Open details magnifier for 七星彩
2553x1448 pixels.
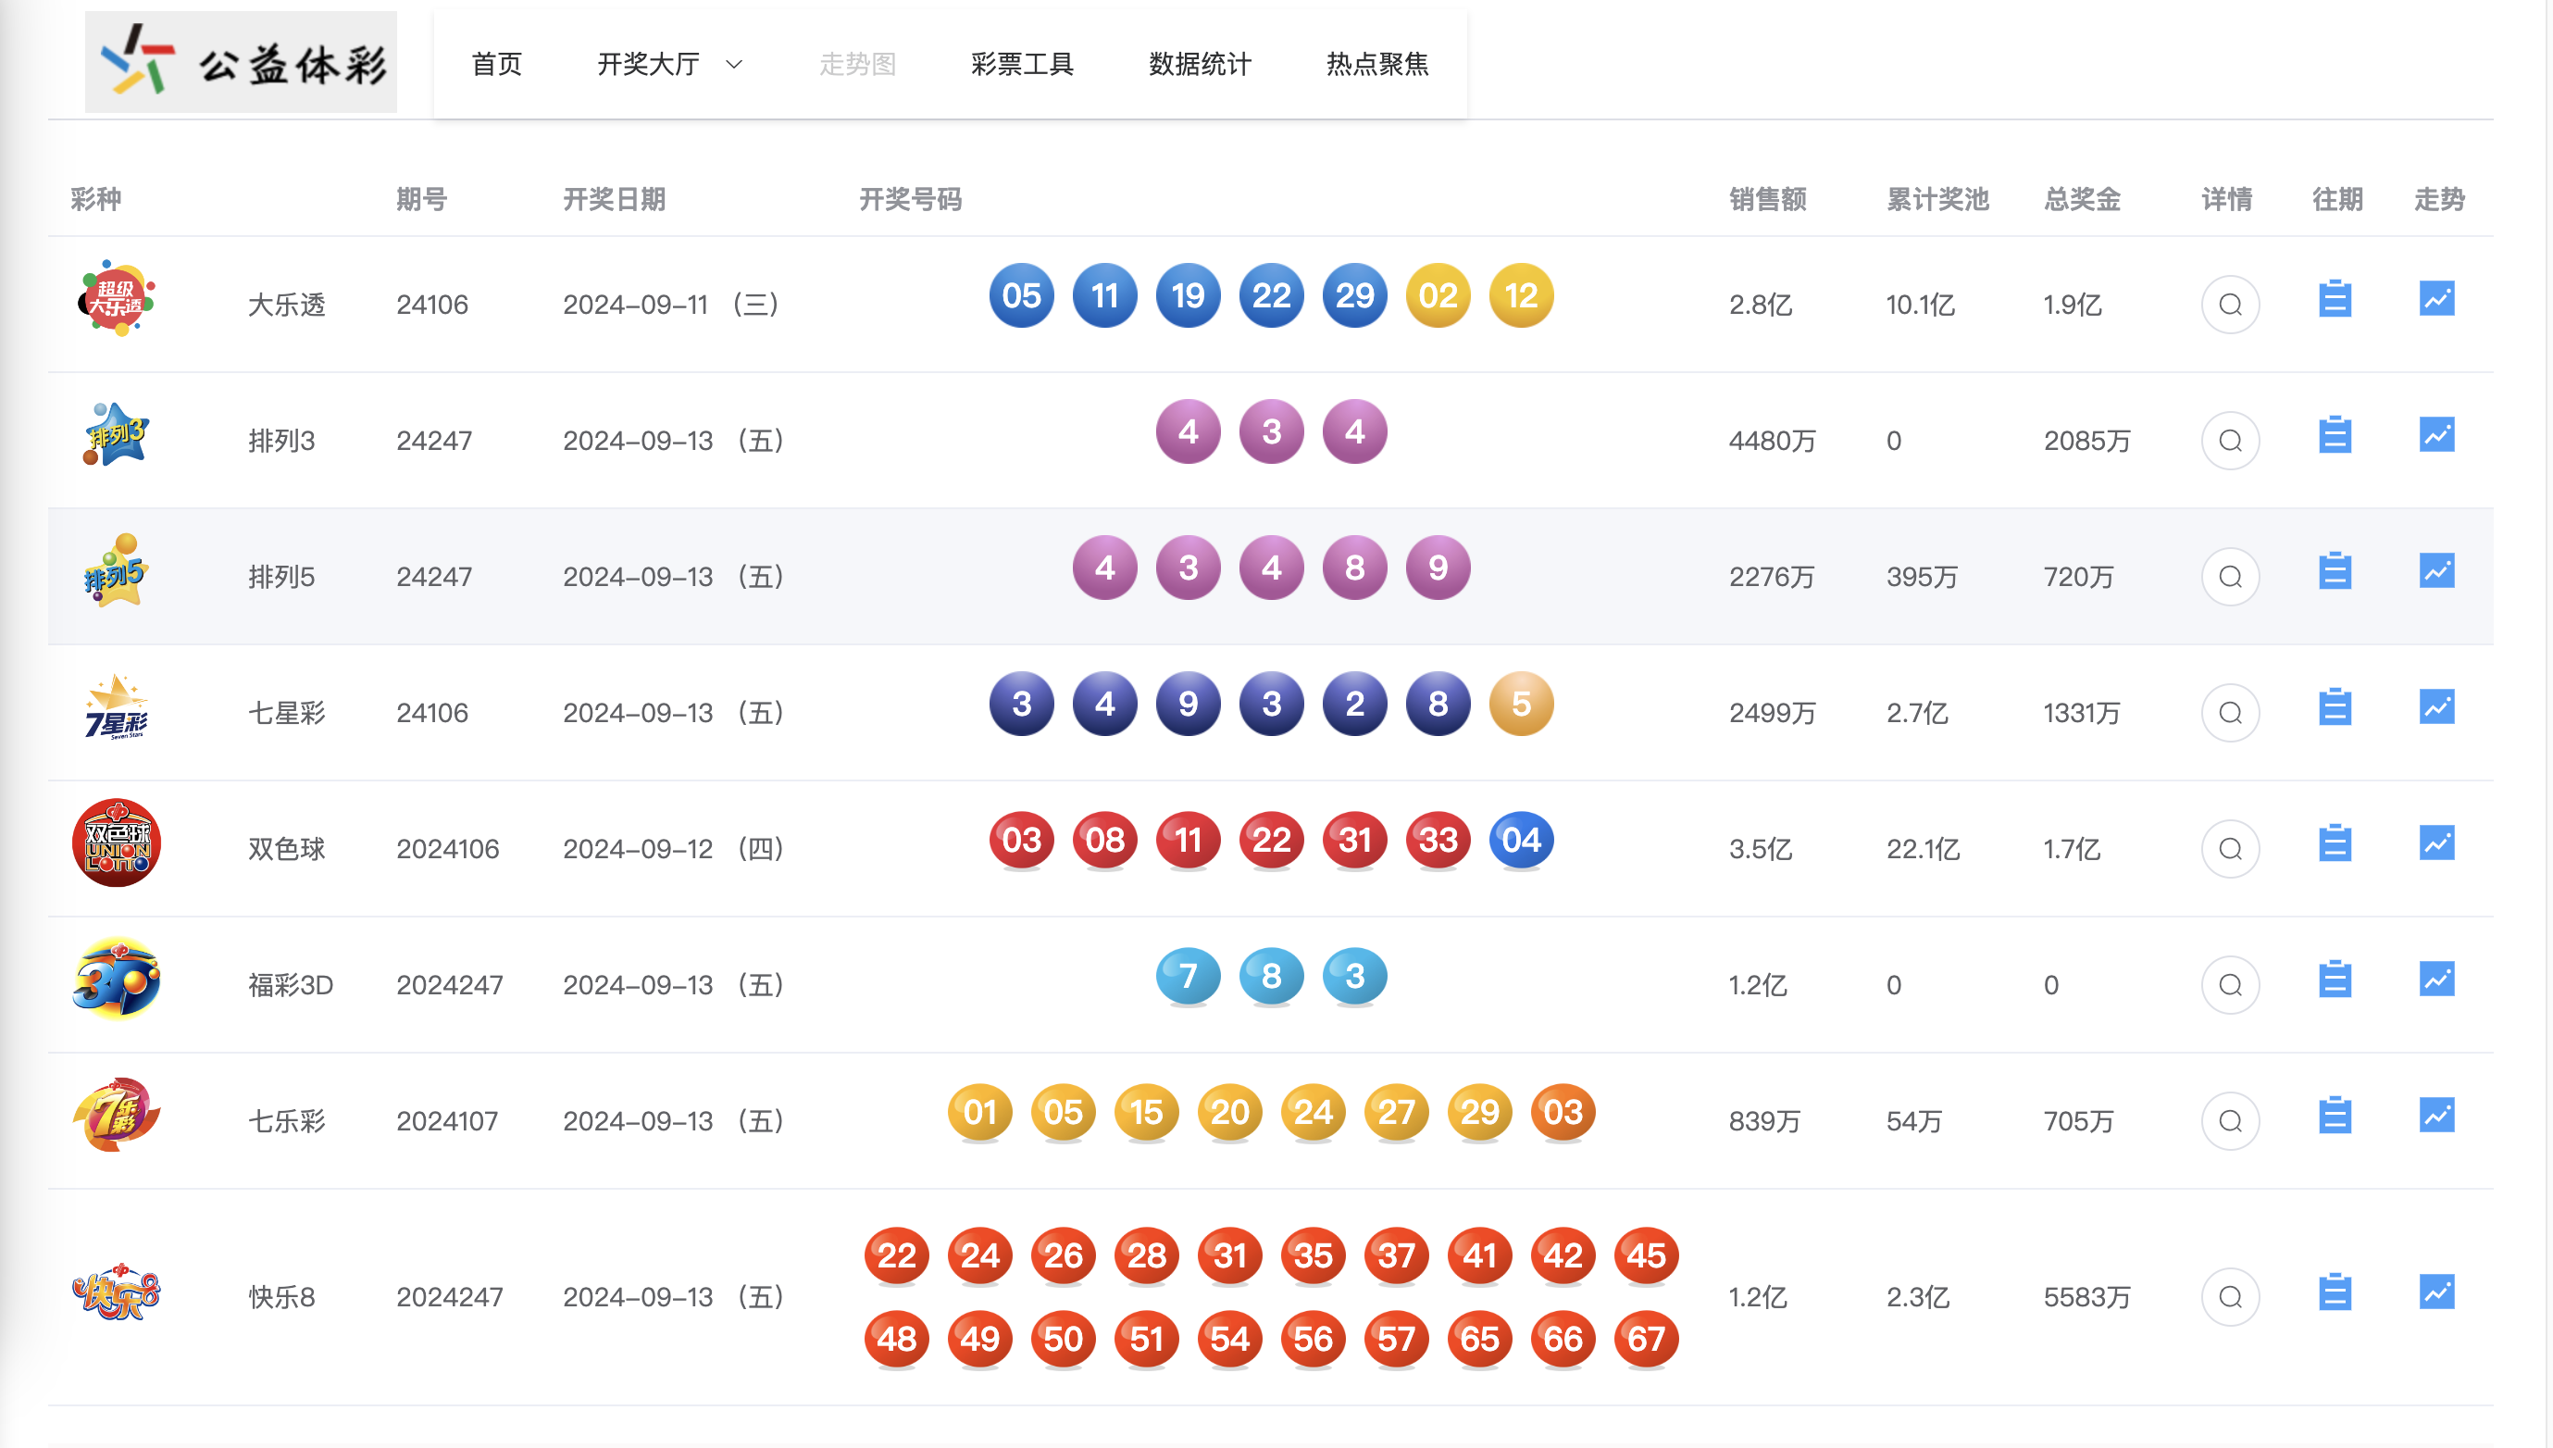(x=2230, y=713)
